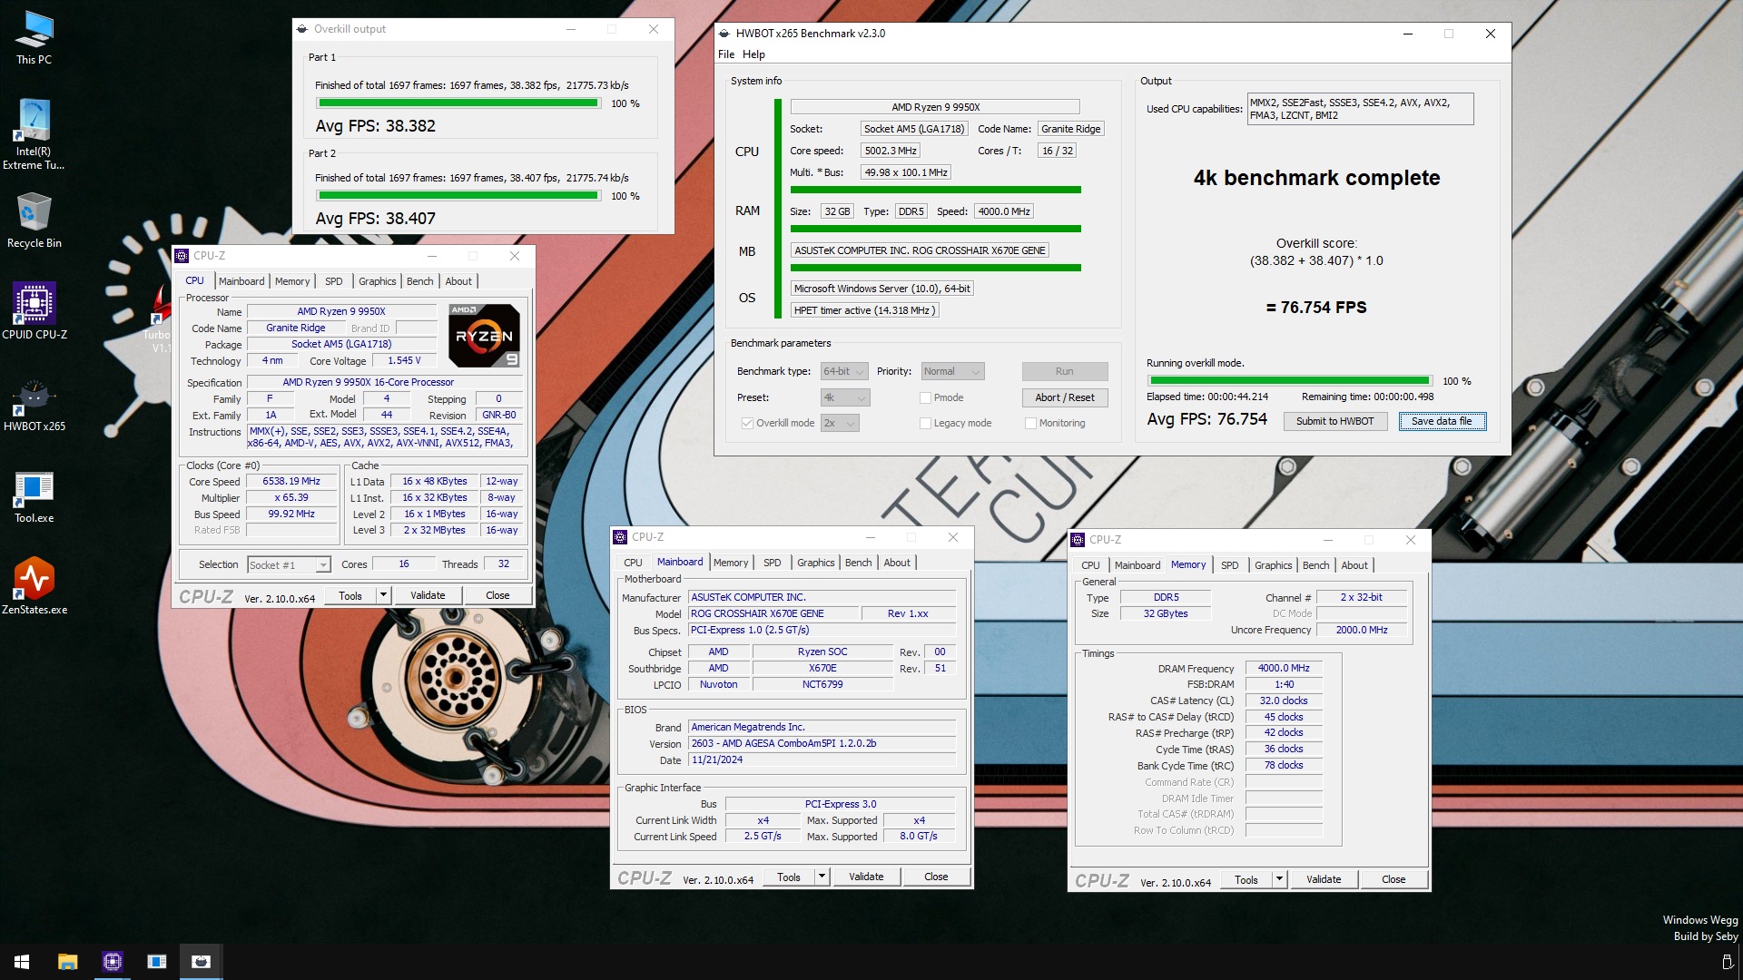The height and width of the screenshot is (980, 1743).
Task: Open the Windows Start menu
Action: [x=22, y=962]
